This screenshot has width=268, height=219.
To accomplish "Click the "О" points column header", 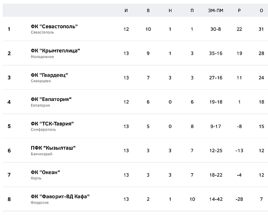I will [x=261, y=11].
